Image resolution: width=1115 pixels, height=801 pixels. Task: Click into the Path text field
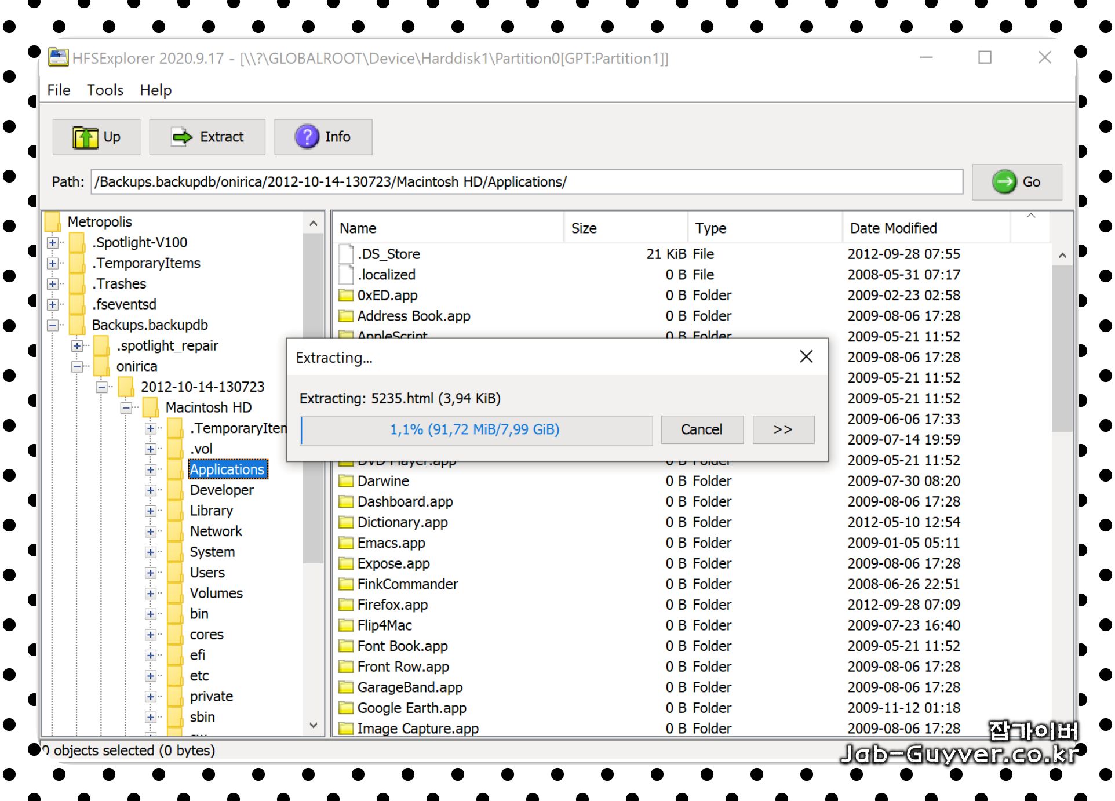click(526, 182)
